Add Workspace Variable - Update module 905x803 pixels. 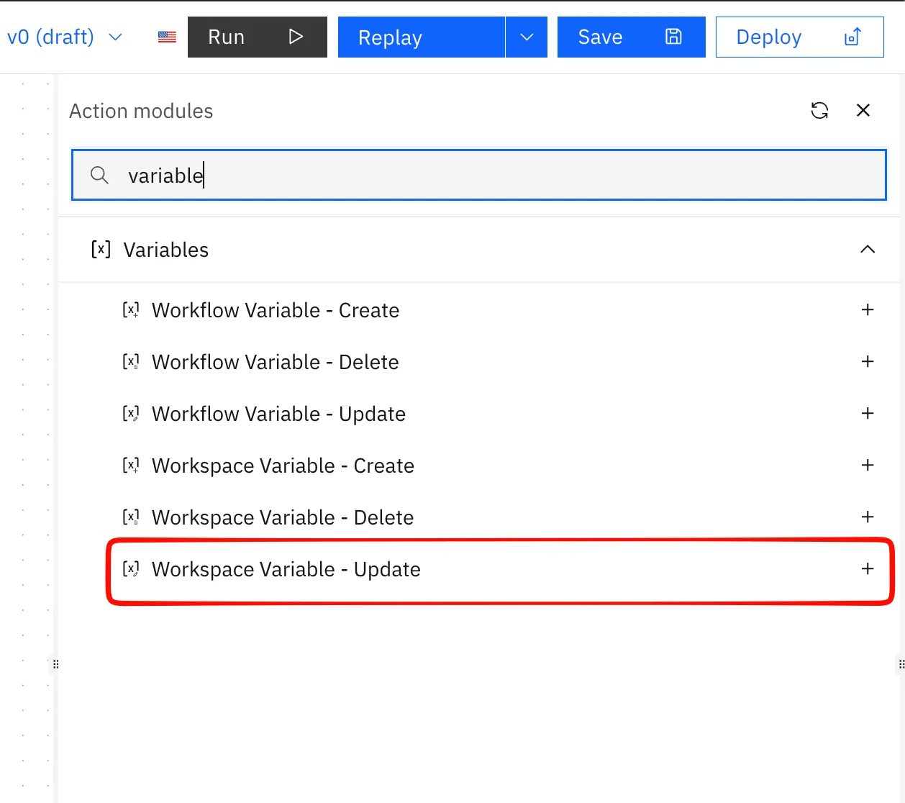868,568
